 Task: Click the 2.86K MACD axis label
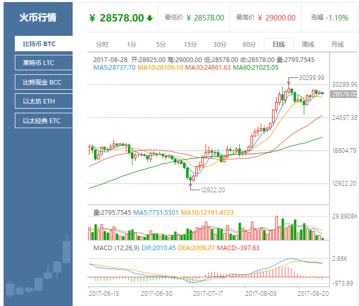pos(340,259)
